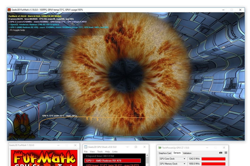Image resolution: width=250 pixels, height=166 pixels.
Task: Open the GPU-Z hamburger menu icon
Action: point(226,153)
